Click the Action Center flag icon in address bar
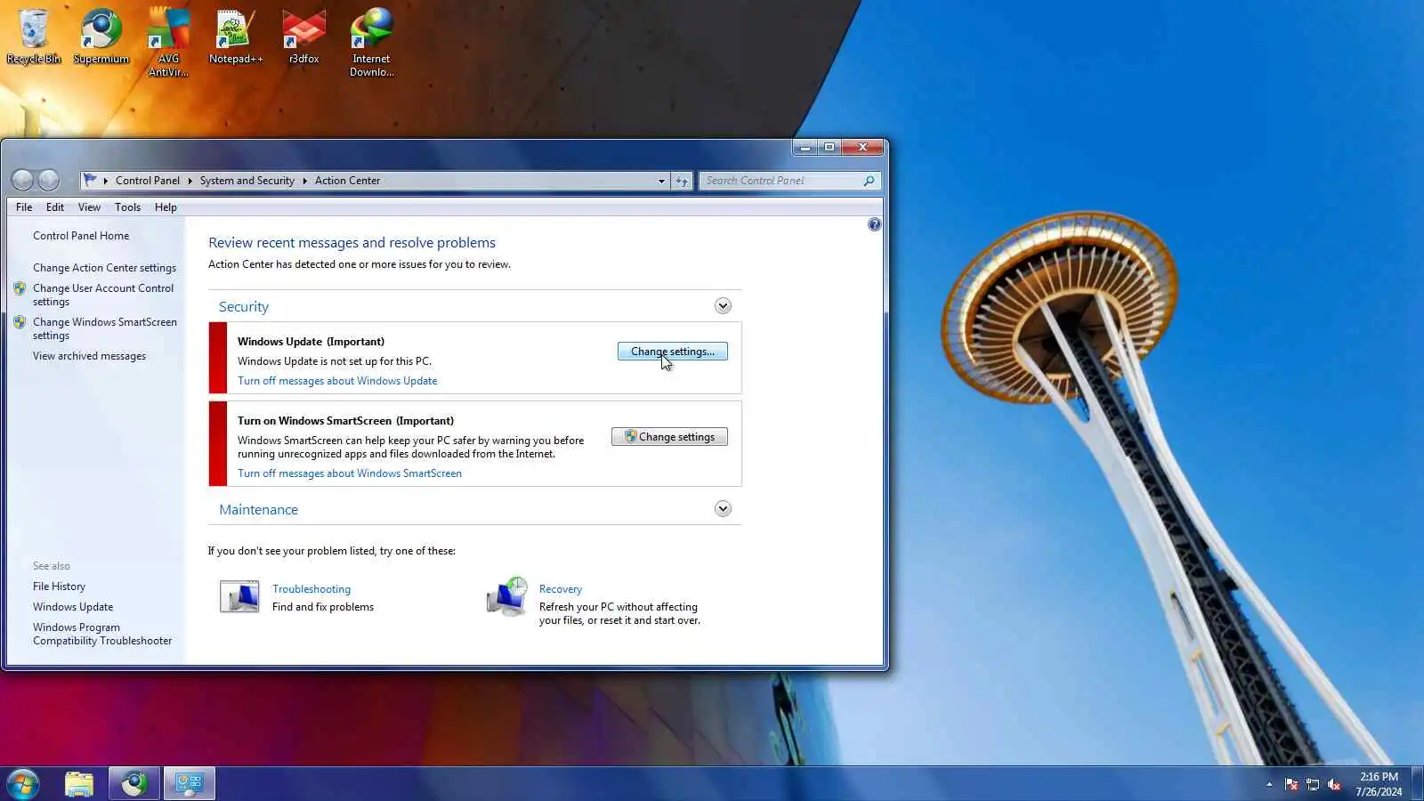 (x=90, y=181)
